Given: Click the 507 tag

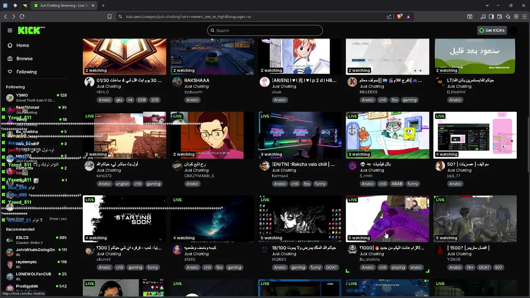Looking at the screenshot, I should tap(498, 267).
